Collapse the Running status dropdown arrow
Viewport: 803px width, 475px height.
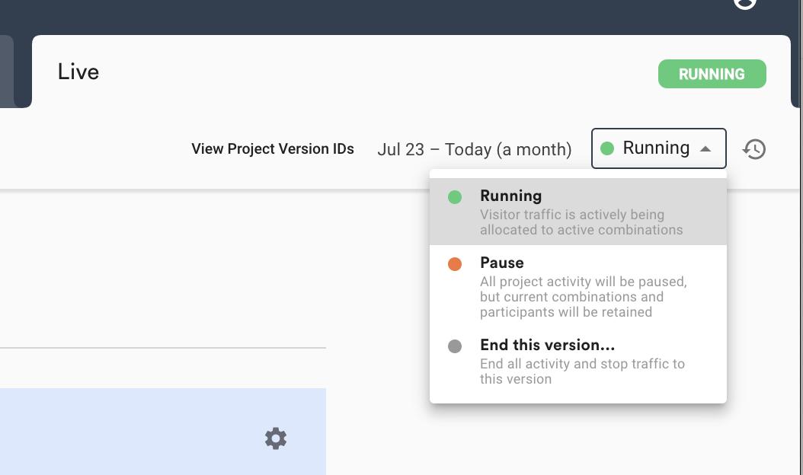point(705,149)
